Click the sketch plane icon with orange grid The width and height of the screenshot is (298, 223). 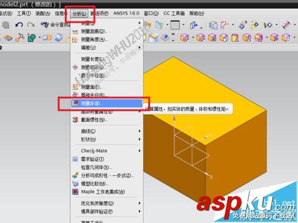[8, 37]
